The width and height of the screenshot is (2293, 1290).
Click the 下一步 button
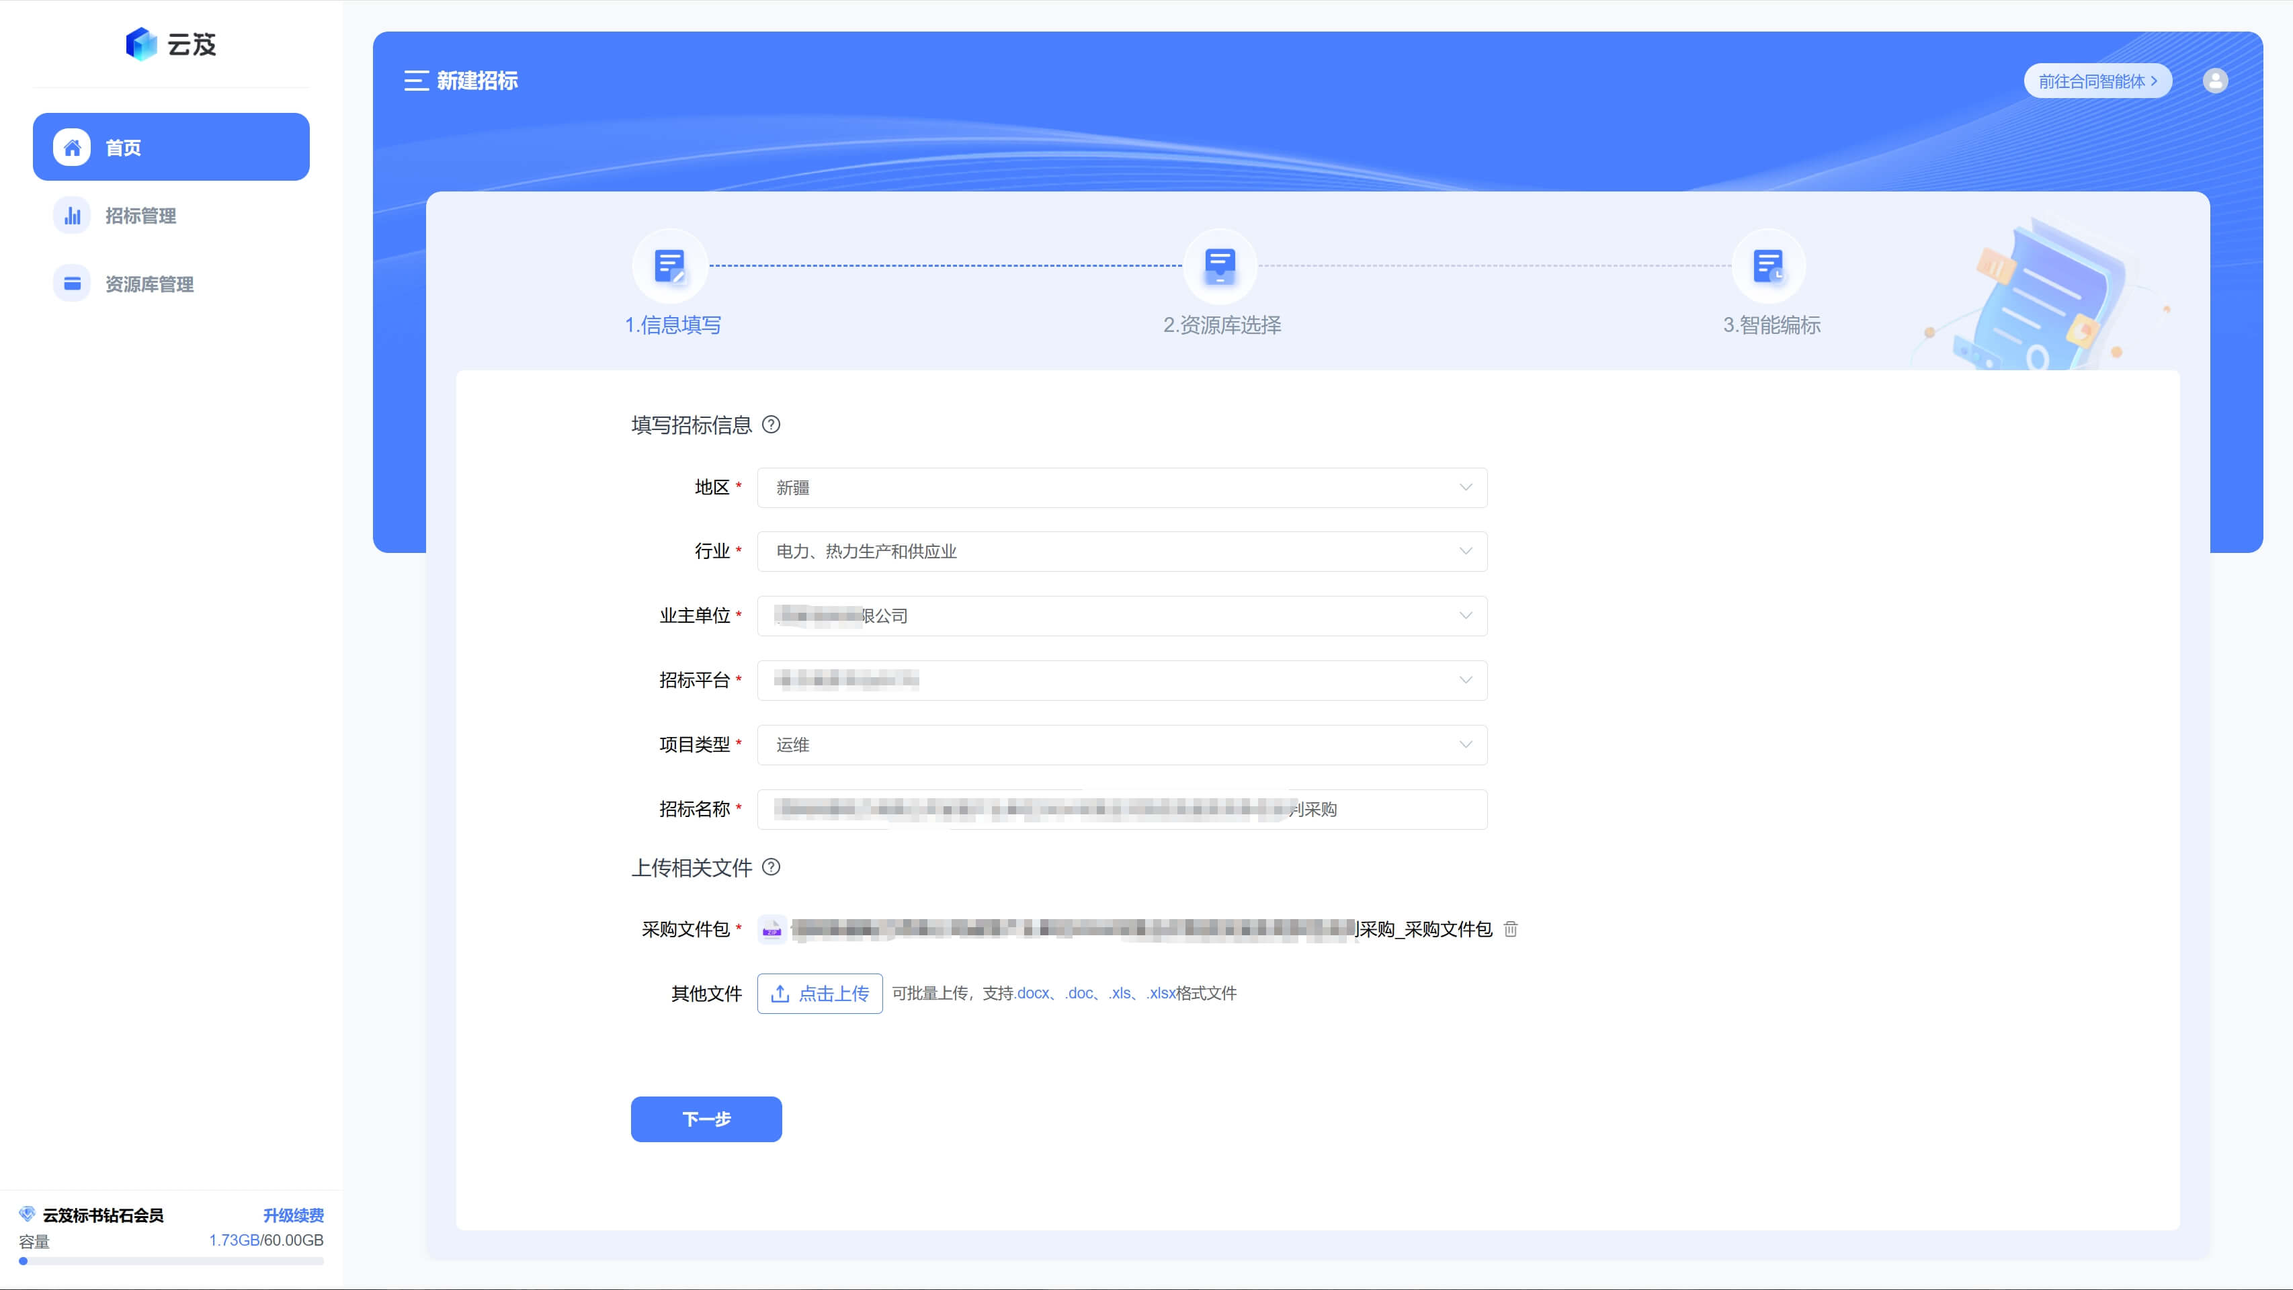coord(706,1119)
